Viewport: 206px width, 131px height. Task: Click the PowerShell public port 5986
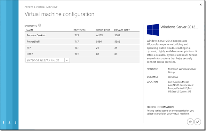click(99, 42)
